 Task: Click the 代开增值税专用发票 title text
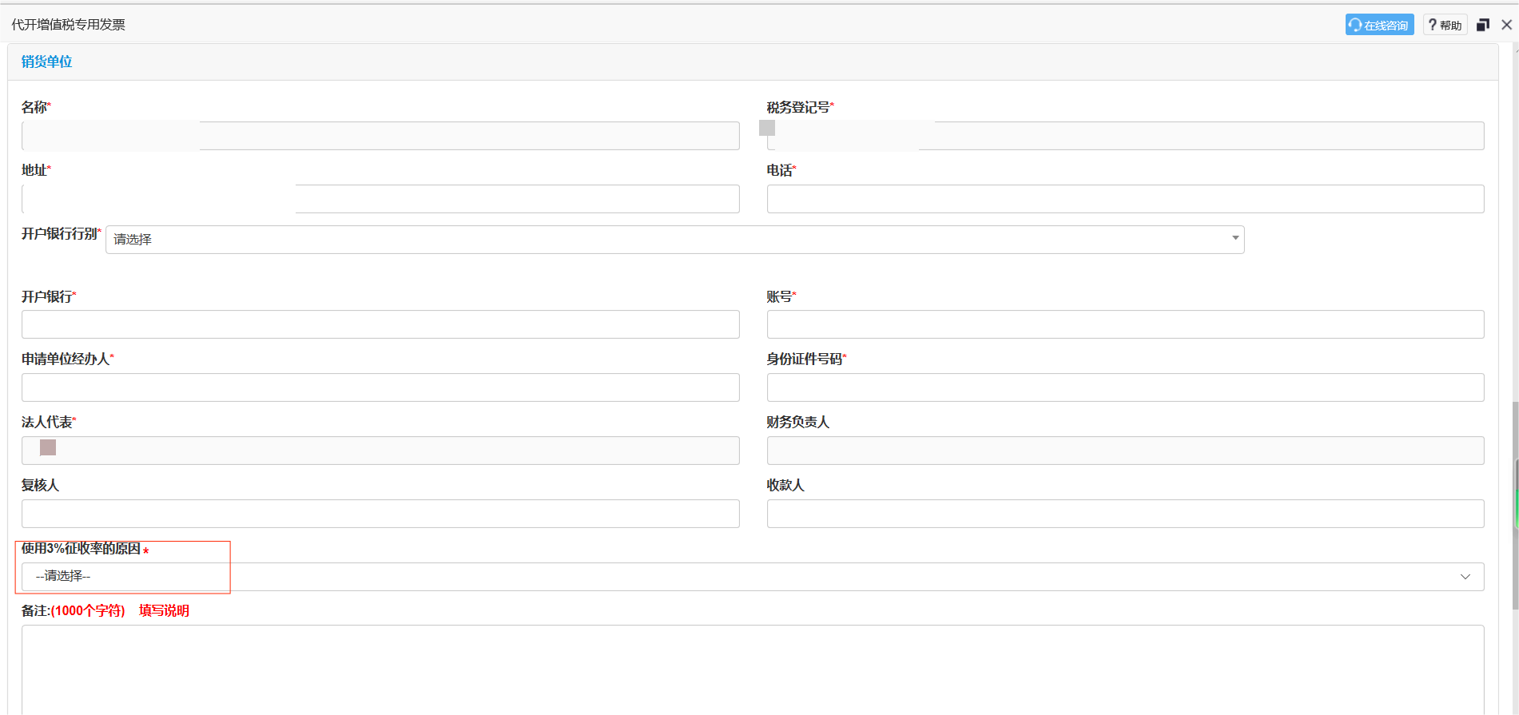tap(68, 25)
